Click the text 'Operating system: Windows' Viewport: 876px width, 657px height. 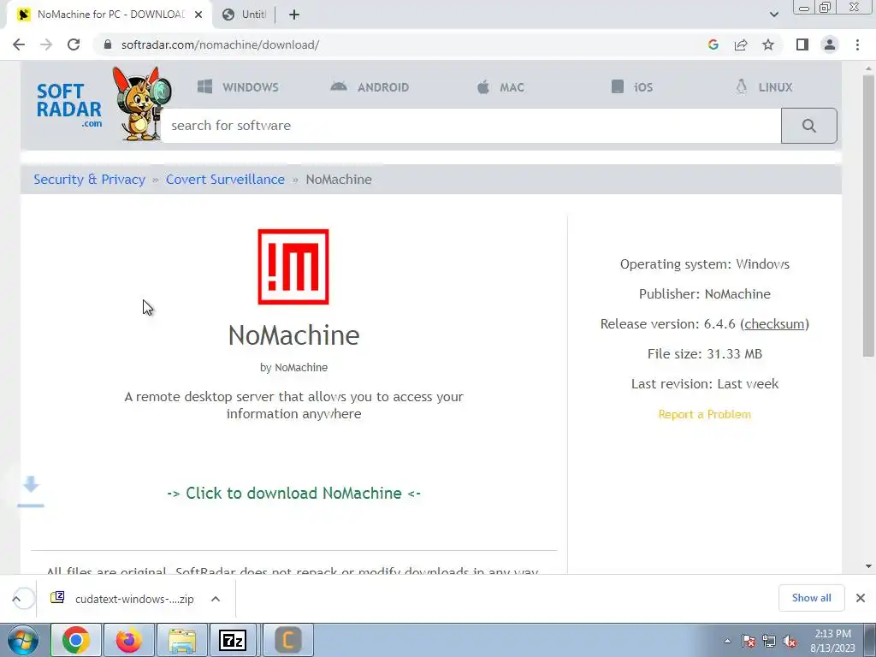coord(705,264)
